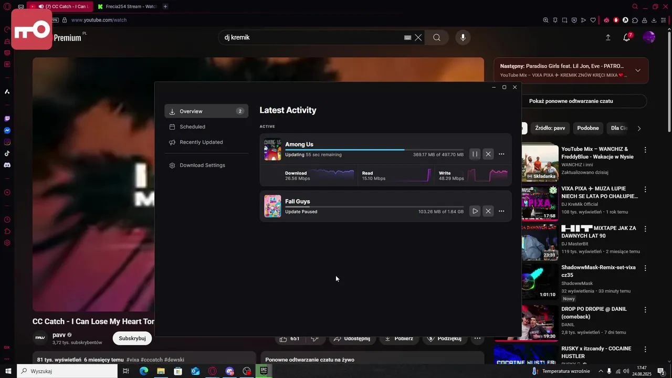Pause the Among Us update
This screenshot has width=672, height=378.
(475, 154)
